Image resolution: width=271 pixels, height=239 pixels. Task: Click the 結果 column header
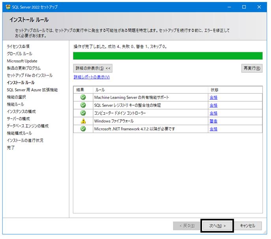83,90
